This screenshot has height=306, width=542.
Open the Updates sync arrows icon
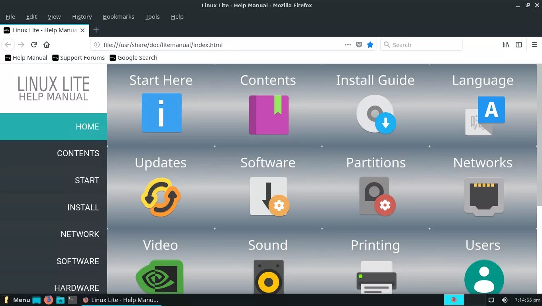point(161,197)
